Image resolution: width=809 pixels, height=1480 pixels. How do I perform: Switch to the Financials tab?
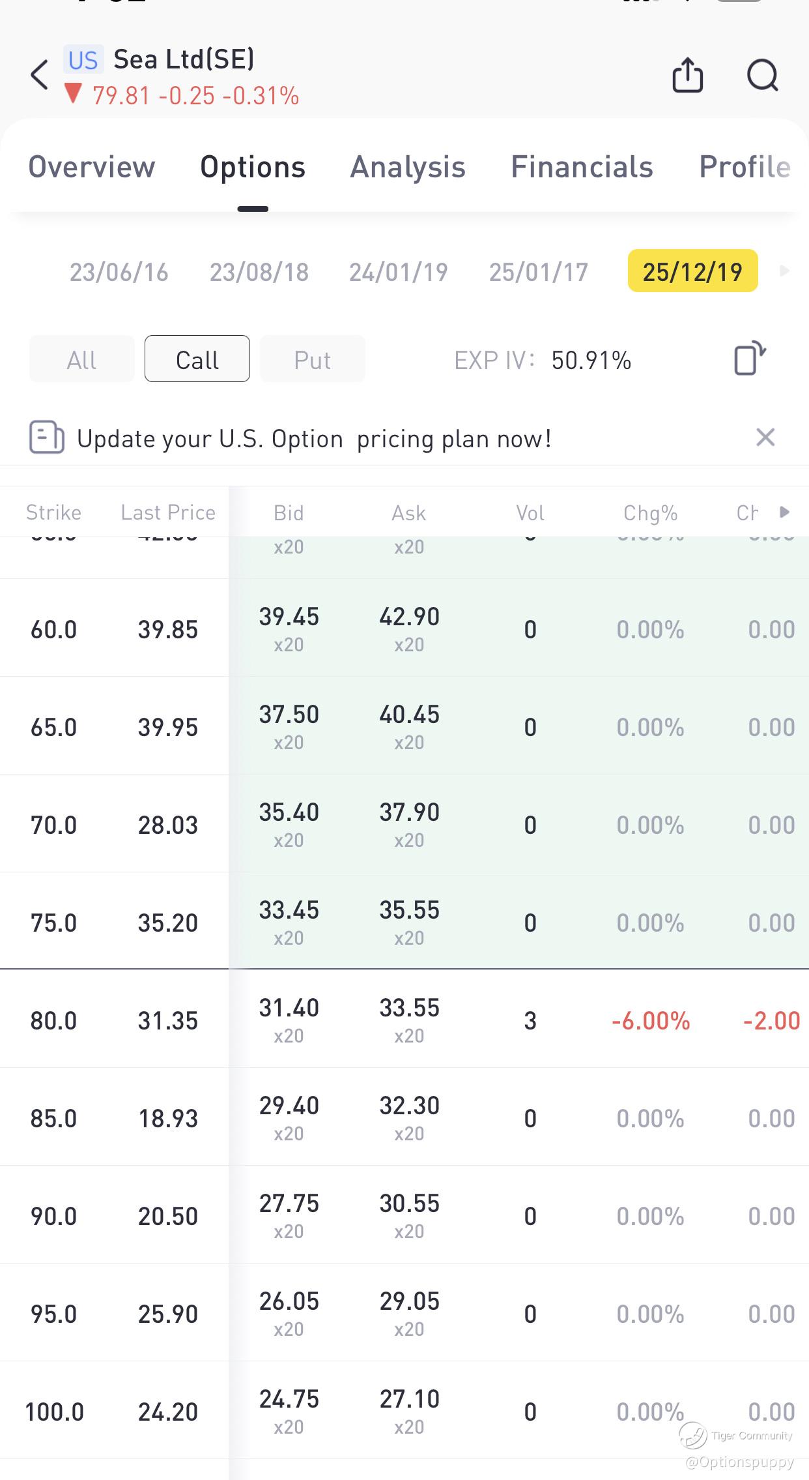[x=582, y=168]
